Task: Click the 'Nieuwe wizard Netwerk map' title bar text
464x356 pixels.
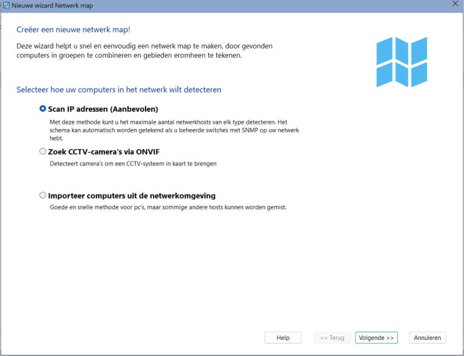Action: pos(52,5)
